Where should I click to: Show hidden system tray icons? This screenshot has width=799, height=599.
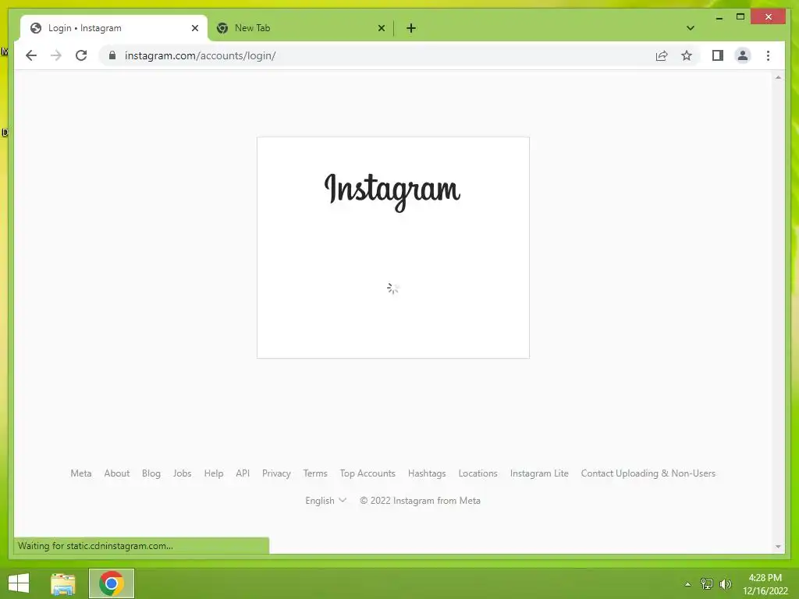coord(688,584)
